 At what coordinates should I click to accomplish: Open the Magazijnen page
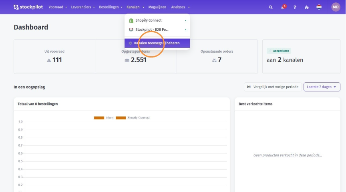(x=157, y=7)
